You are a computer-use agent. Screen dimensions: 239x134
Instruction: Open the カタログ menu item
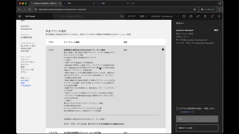click(x=131, y=16)
